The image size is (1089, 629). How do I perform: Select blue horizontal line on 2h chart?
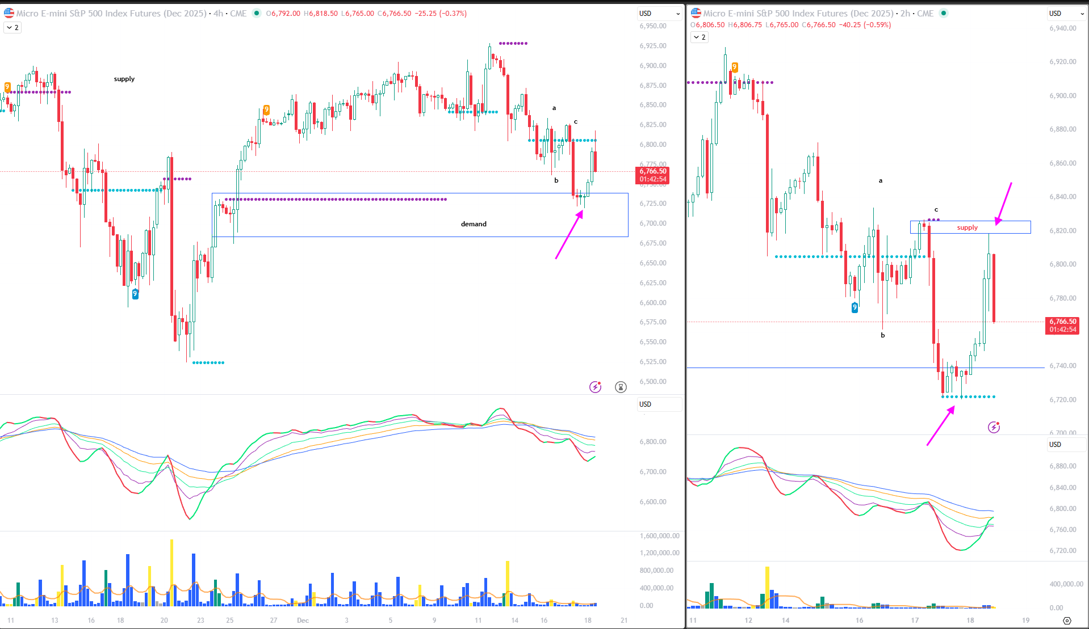point(823,368)
